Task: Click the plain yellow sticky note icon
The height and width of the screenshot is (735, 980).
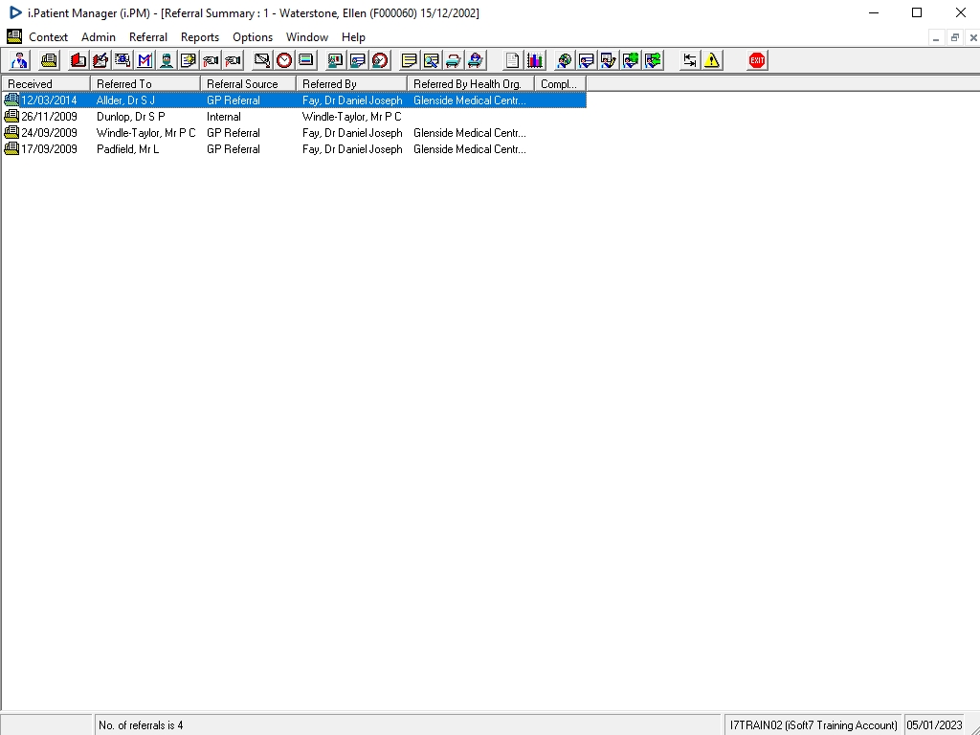Action: pyautogui.click(x=409, y=60)
